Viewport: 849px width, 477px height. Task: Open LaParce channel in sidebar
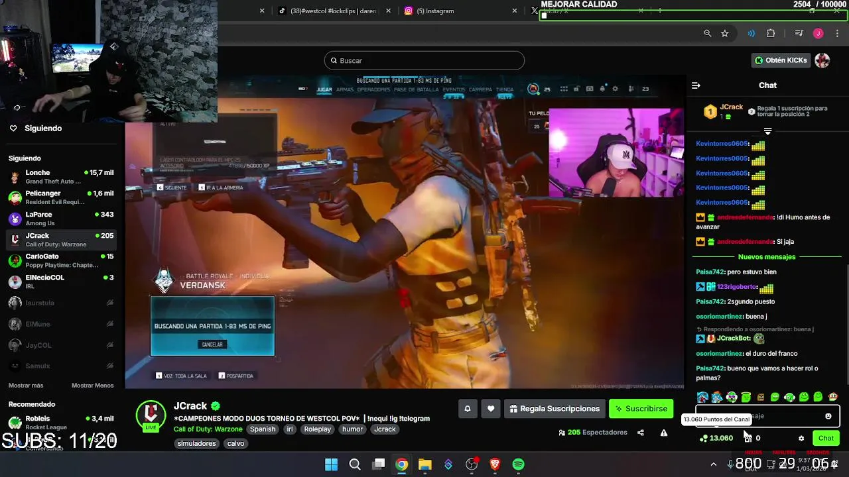coord(61,219)
